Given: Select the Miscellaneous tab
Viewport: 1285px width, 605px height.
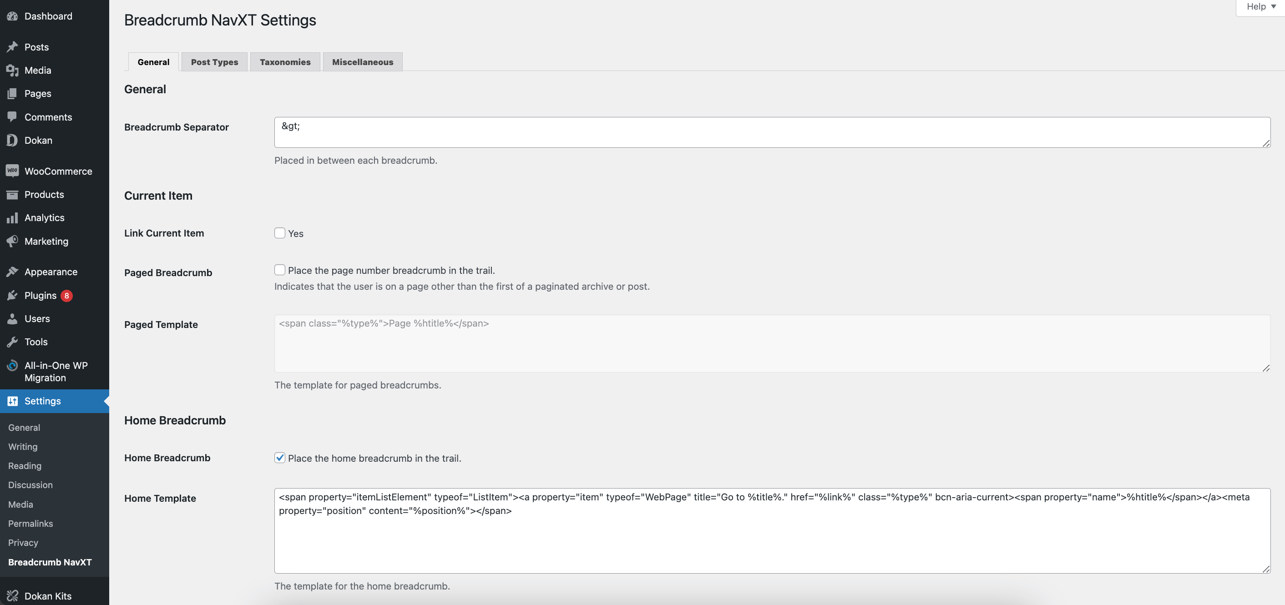Looking at the screenshot, I should click(x=363, y=62).
